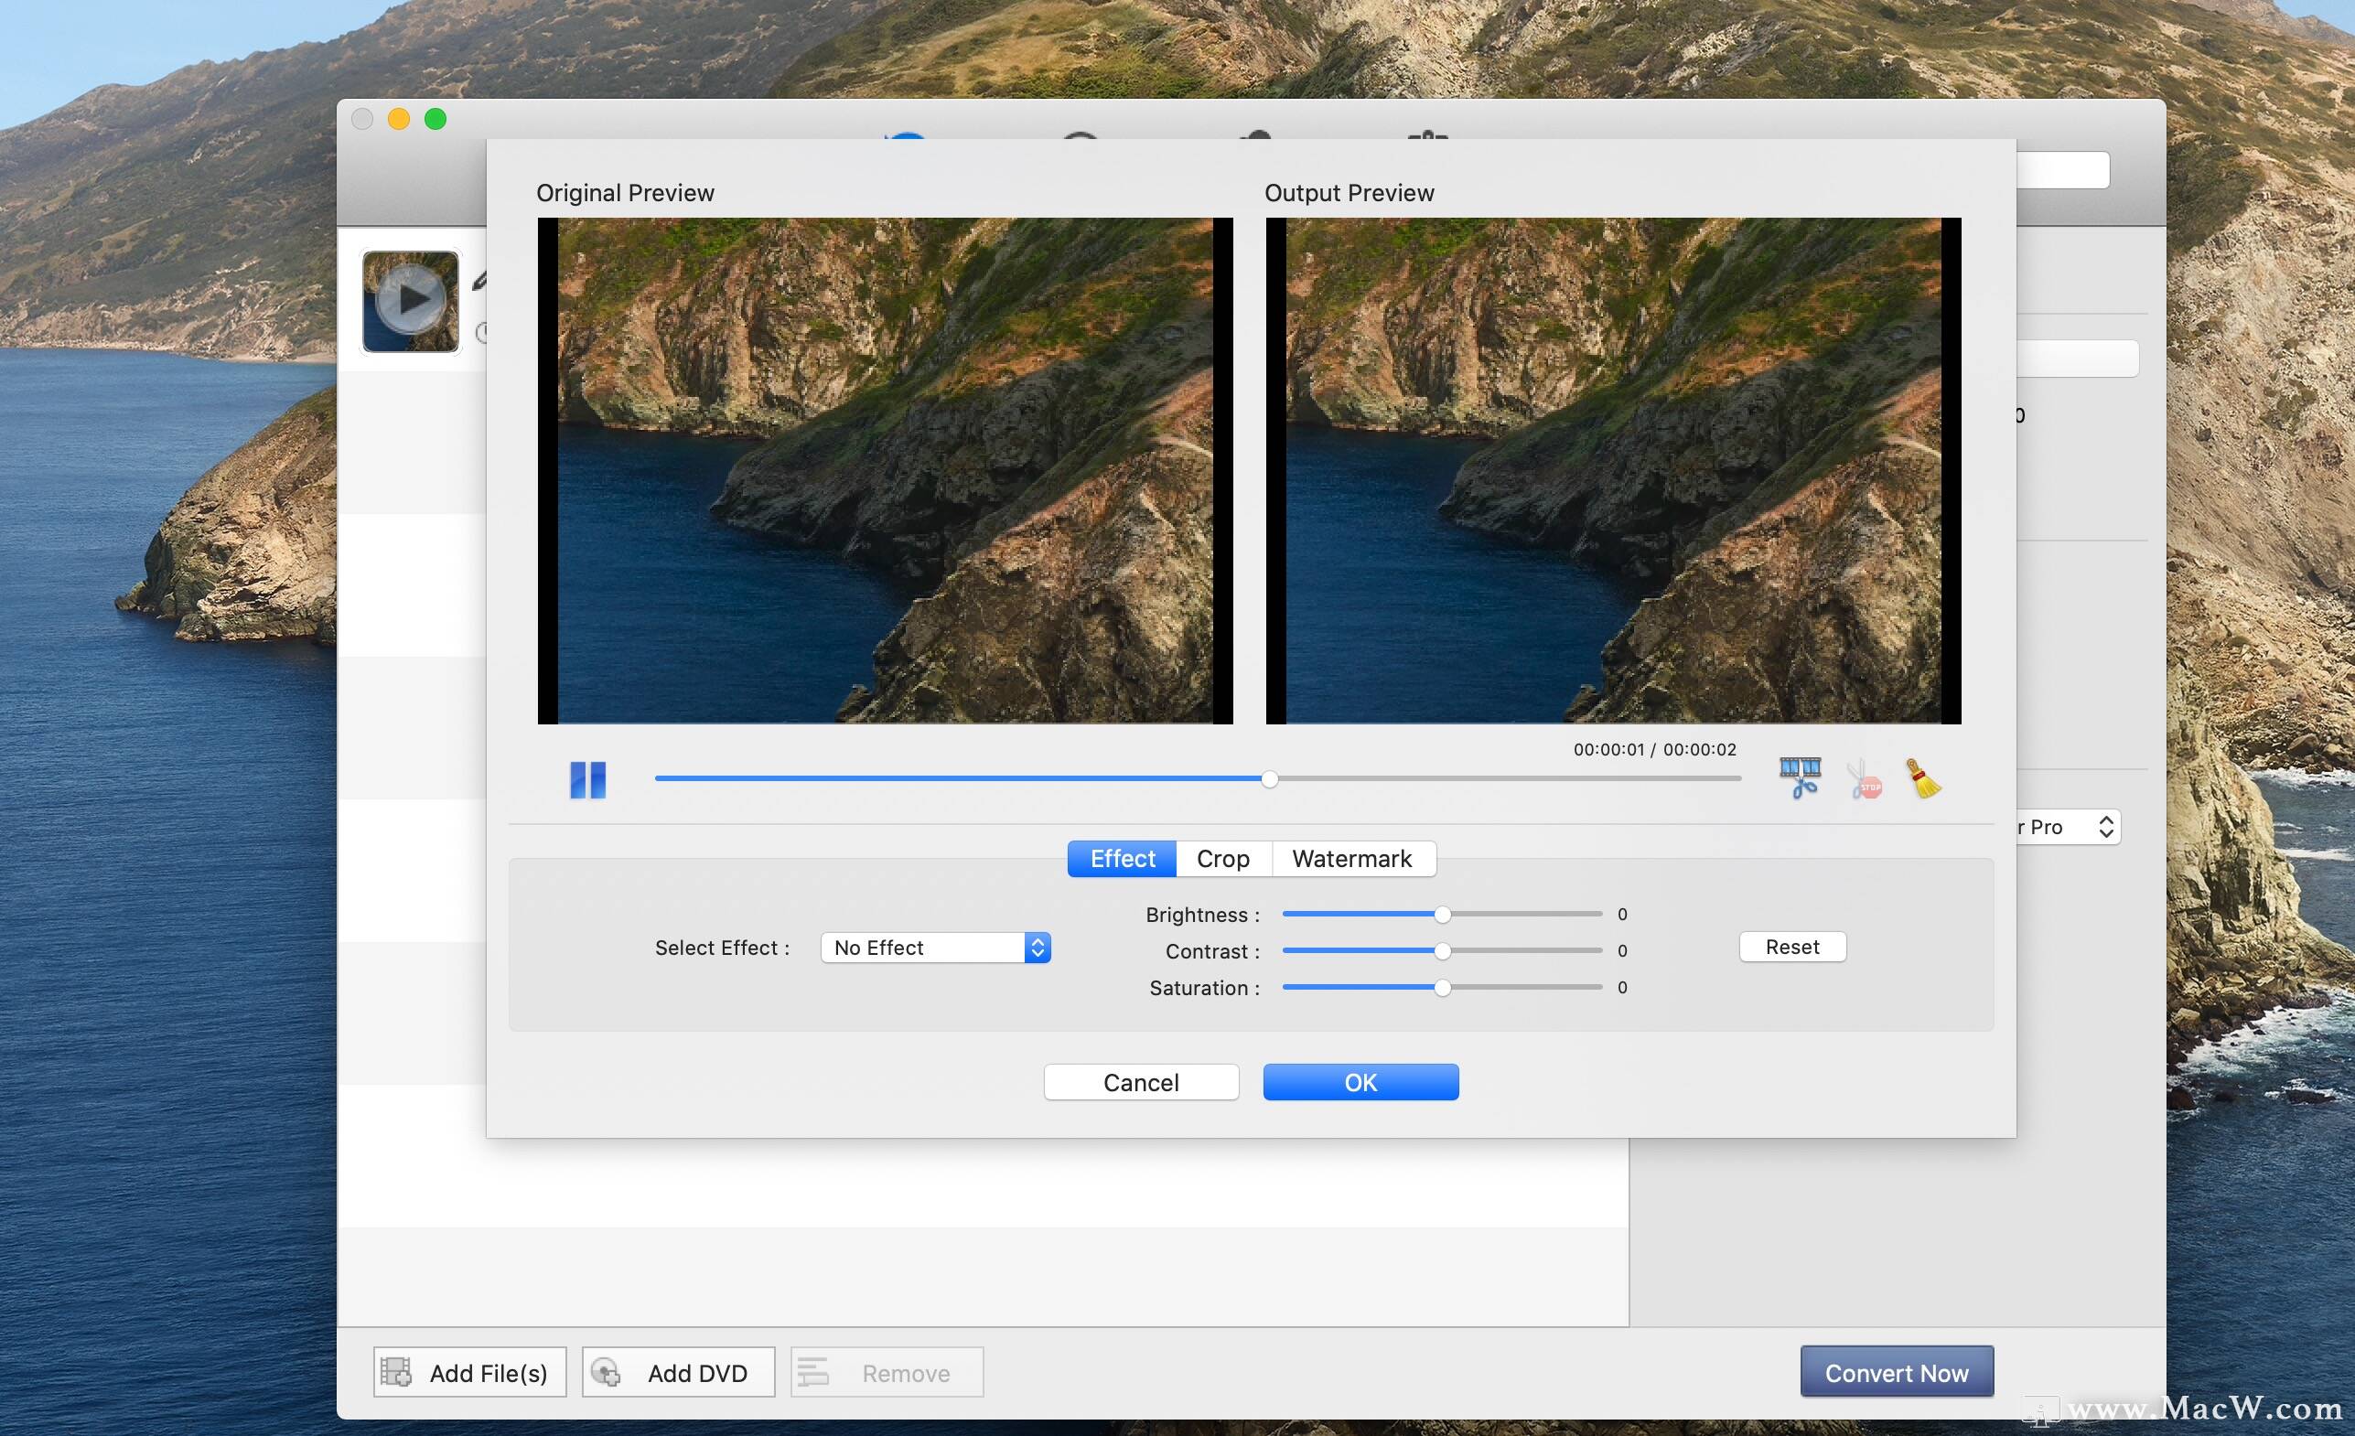Click the Remove button
2355x1436 pixels.
tap(886, 1372)
